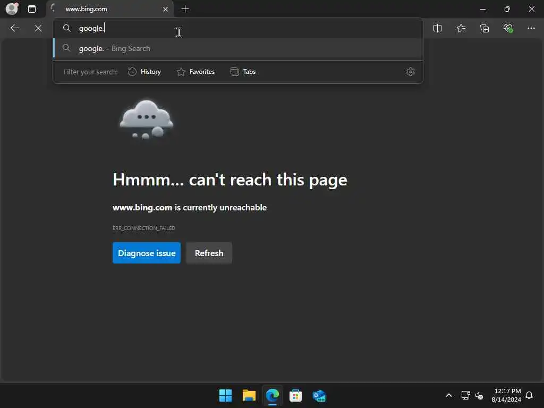Open the notifications bell

point(529,395)
